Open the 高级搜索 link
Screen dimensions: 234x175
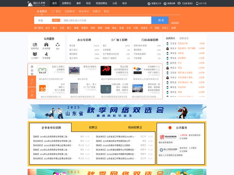tap(175, 23)
